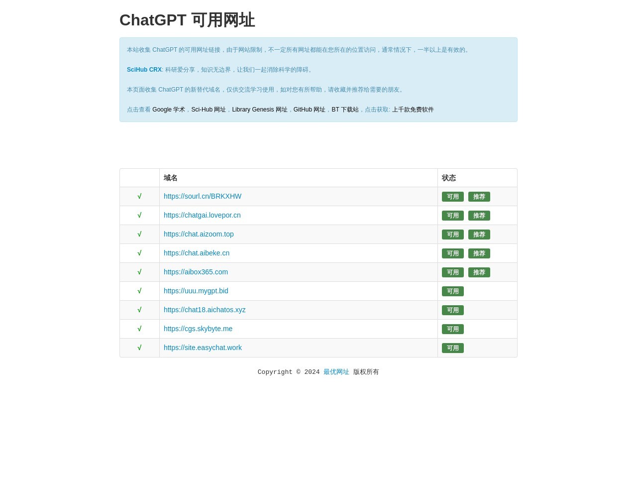Viewport: 637px width, 478px height.
Task: Open the Google 学术 link
Action: tap(169, 110)
